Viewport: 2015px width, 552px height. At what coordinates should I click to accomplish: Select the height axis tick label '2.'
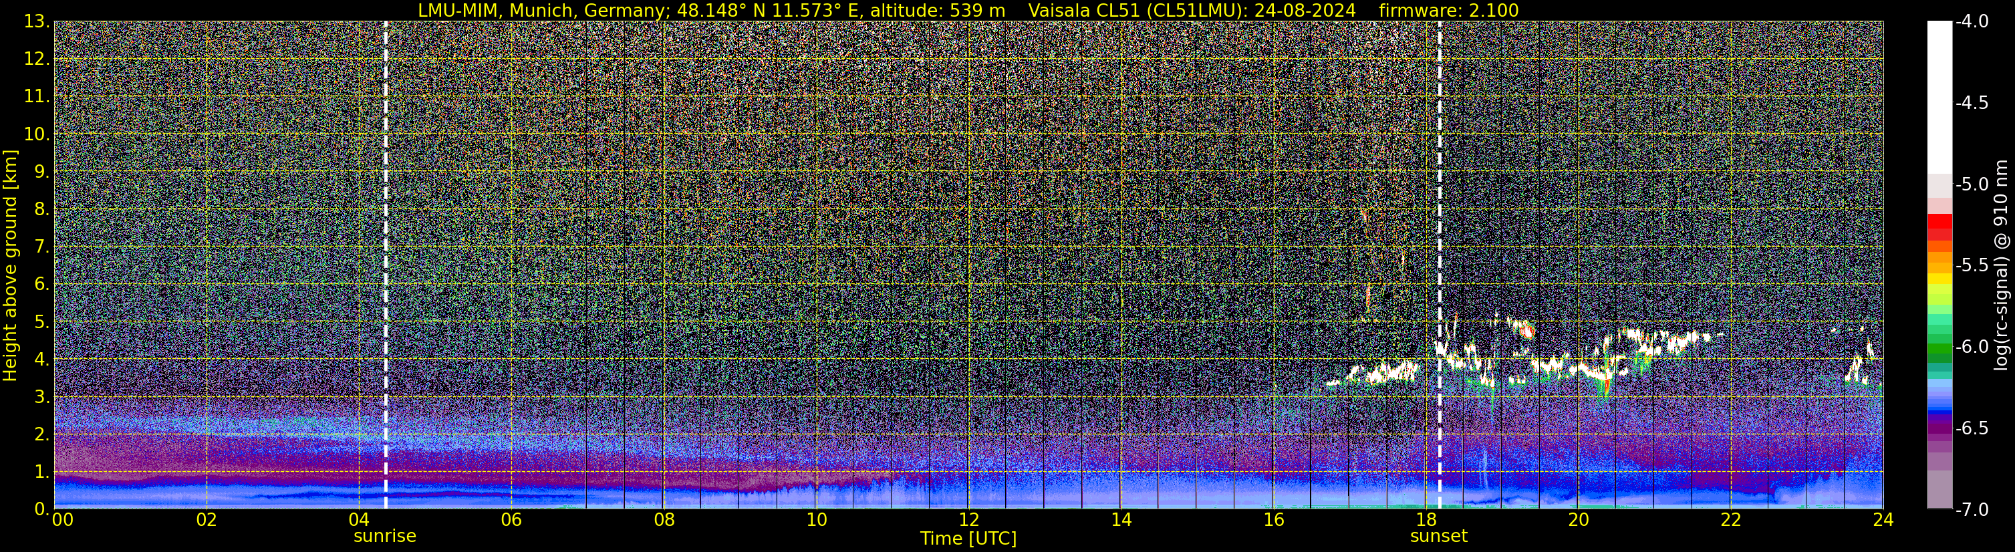point(41,434)
